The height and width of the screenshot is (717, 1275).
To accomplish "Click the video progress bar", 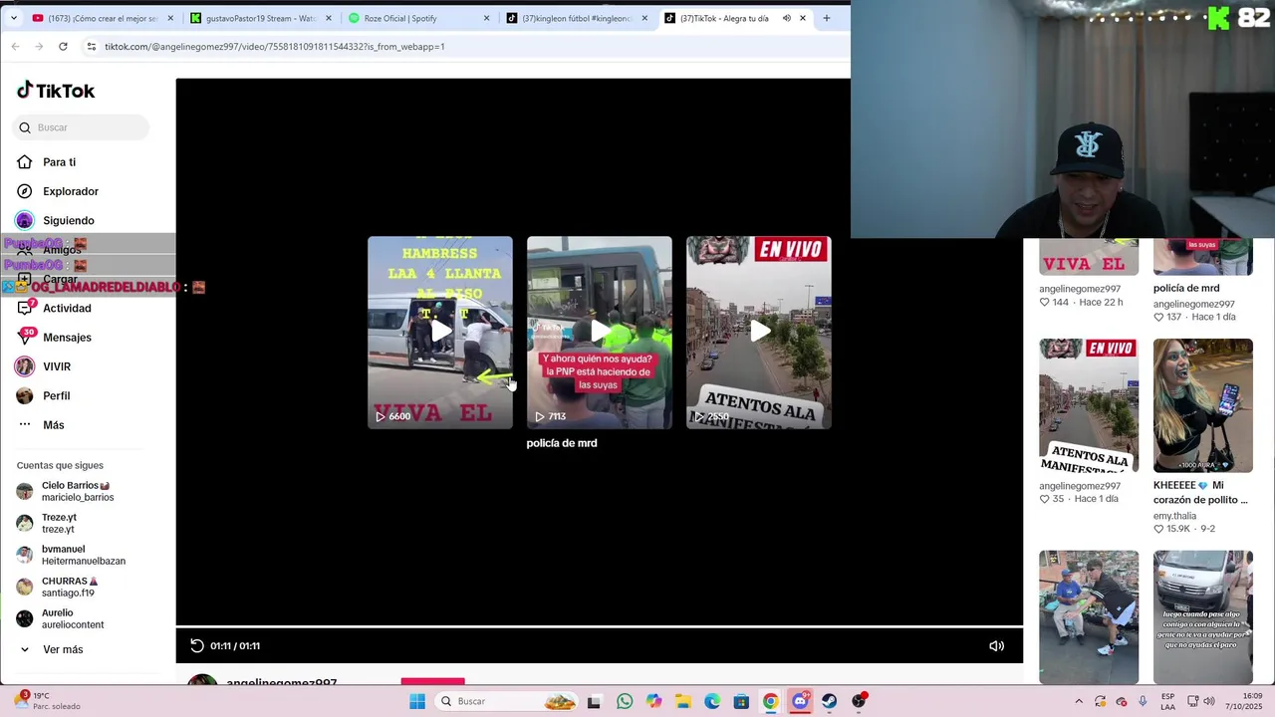I will coord(600,626).
